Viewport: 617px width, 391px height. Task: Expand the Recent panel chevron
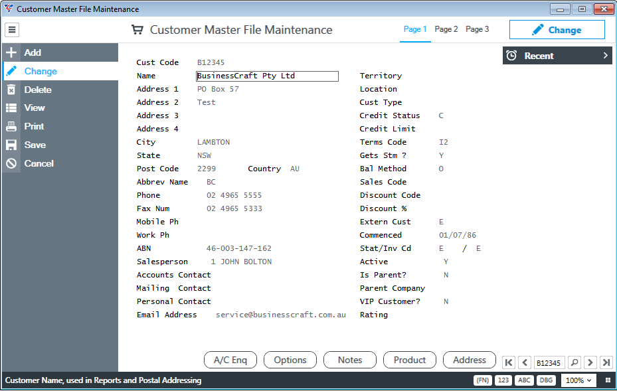tap(606, 56)
